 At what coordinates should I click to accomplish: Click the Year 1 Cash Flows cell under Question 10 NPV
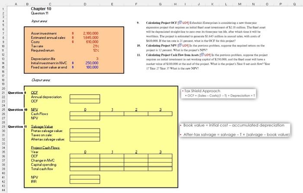112,114
